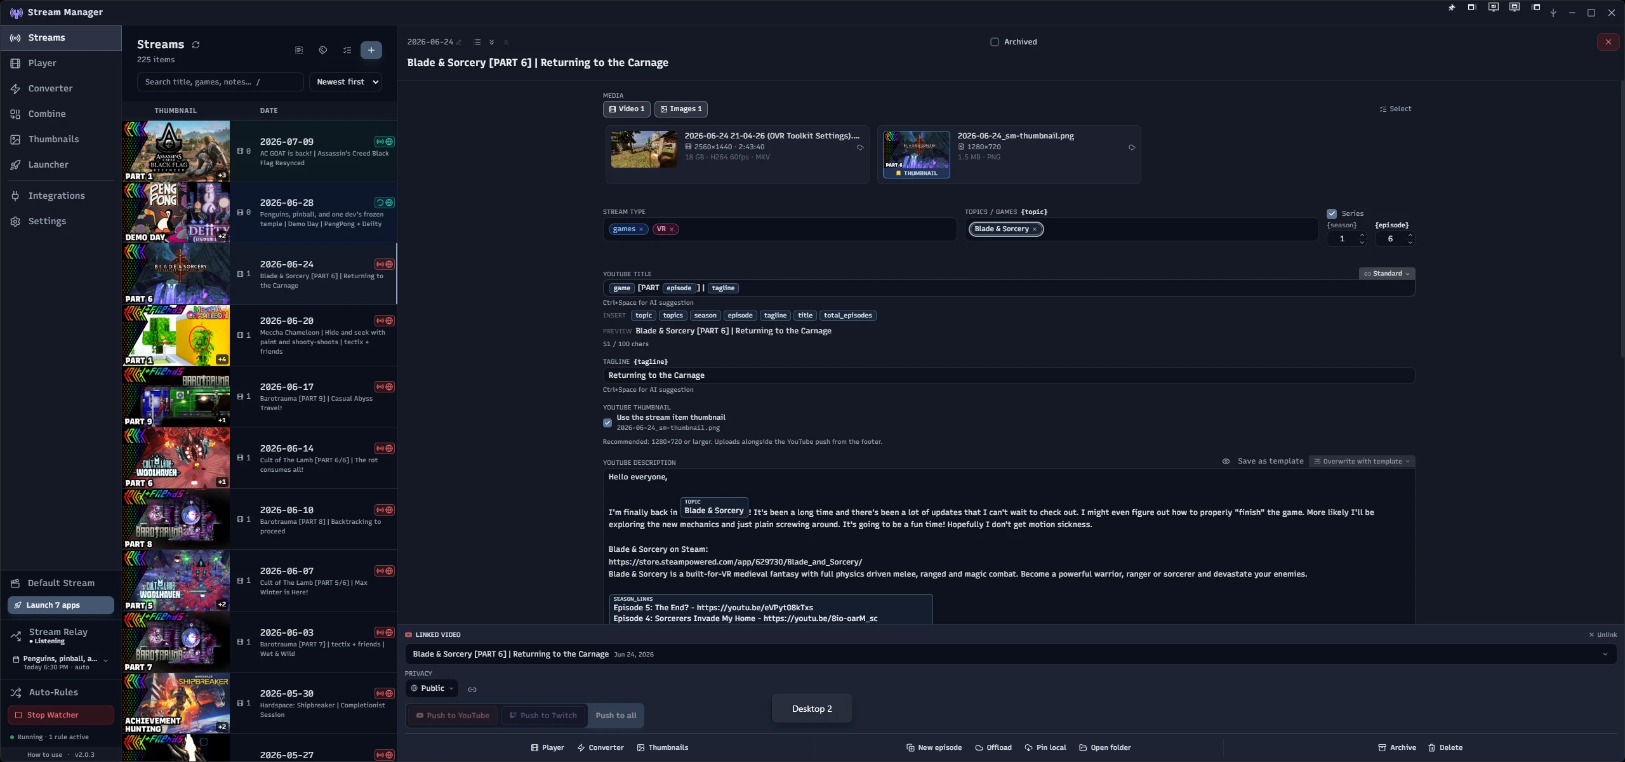Image resolution: width=1625 pixels, height=762 pixels.
Task: Uncheck the Series checkbox
Action: click(1332, 214)
